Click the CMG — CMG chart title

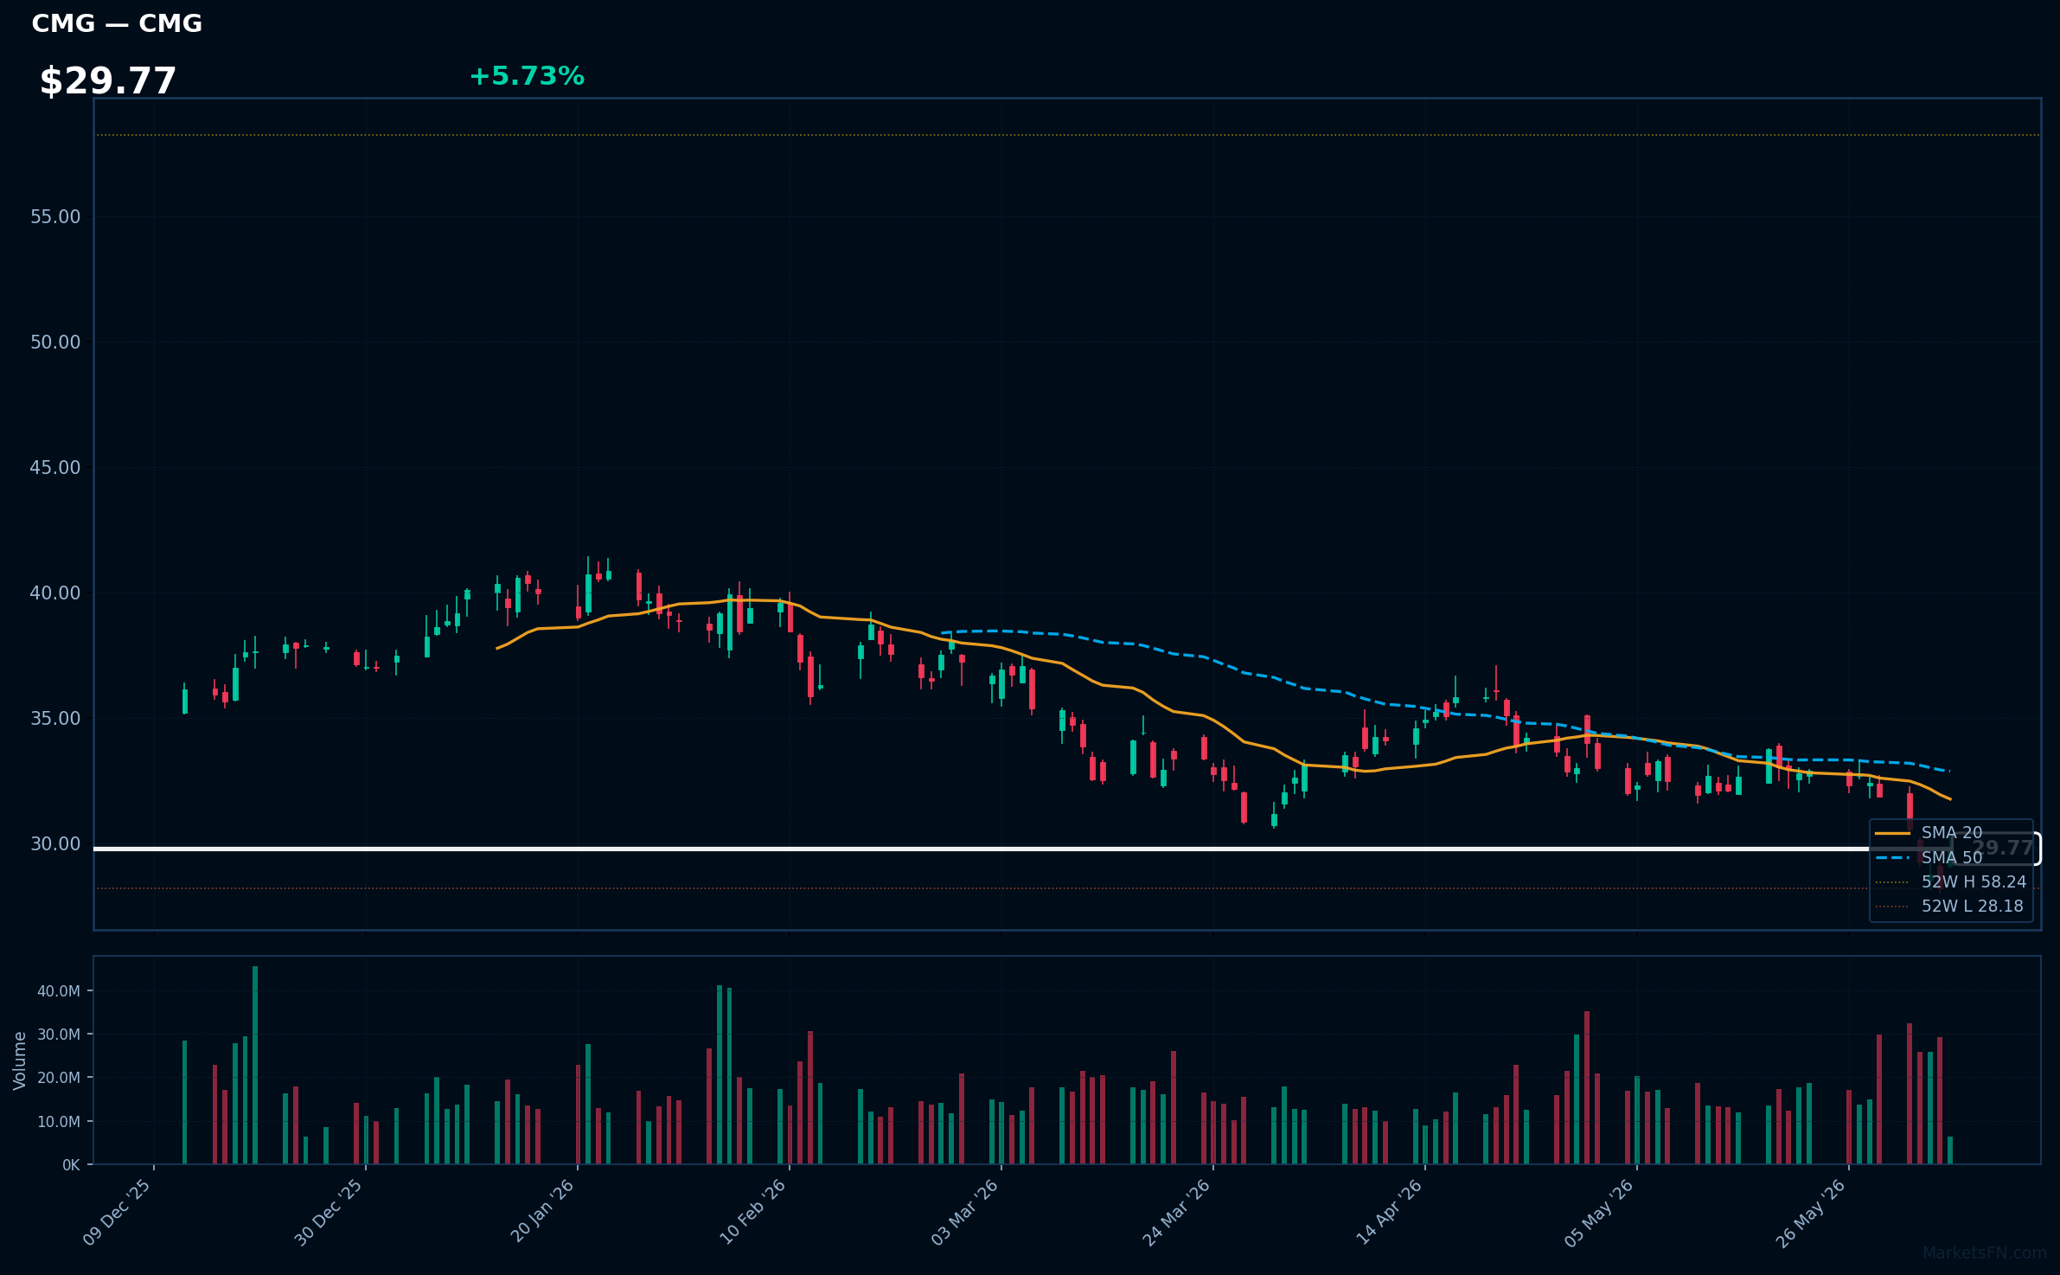[x=117, y=23]
